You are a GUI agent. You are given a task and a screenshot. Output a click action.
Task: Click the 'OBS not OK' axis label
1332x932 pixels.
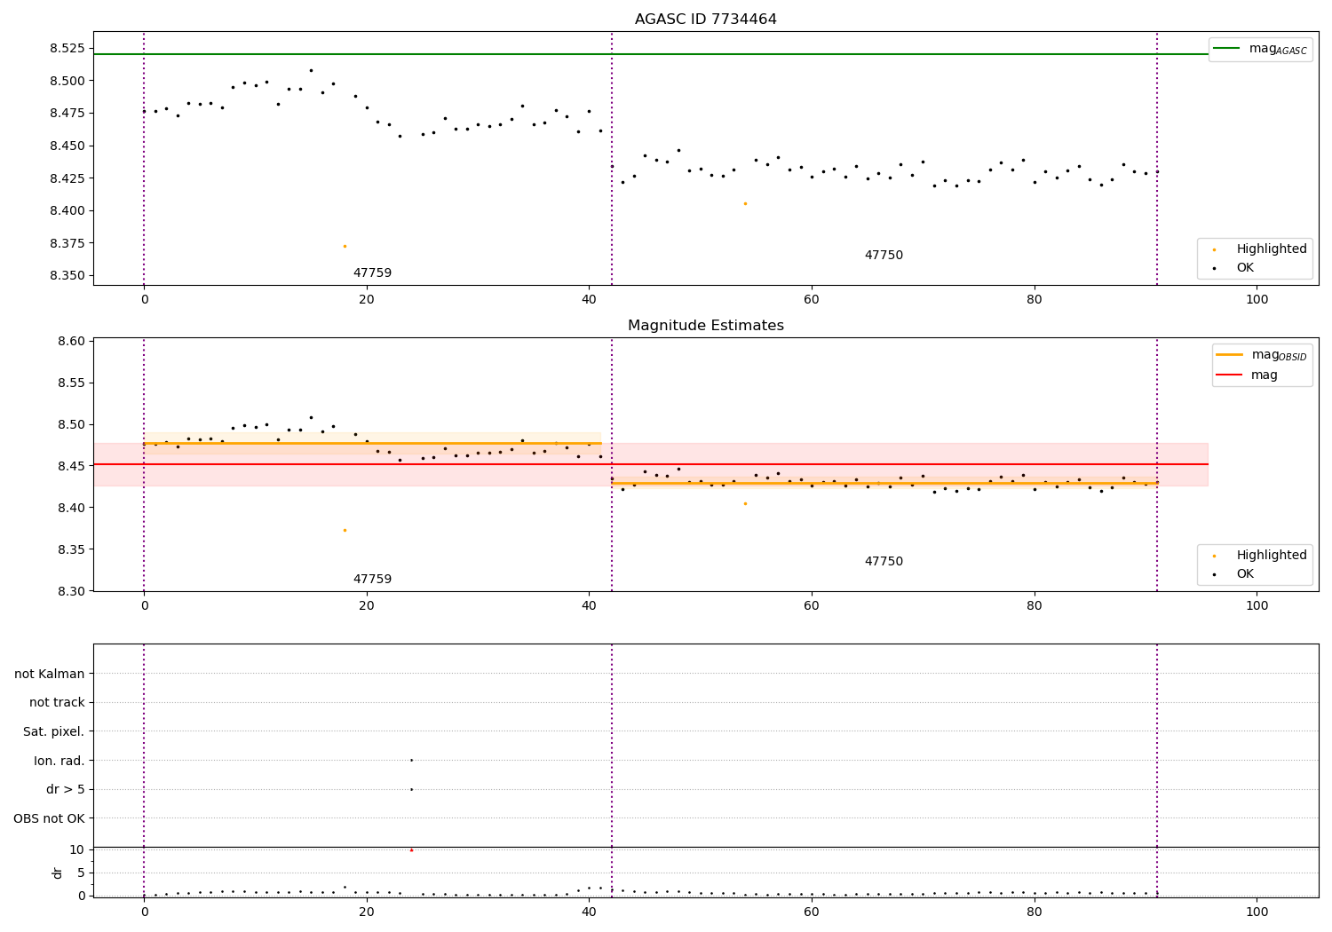(50, 818)
